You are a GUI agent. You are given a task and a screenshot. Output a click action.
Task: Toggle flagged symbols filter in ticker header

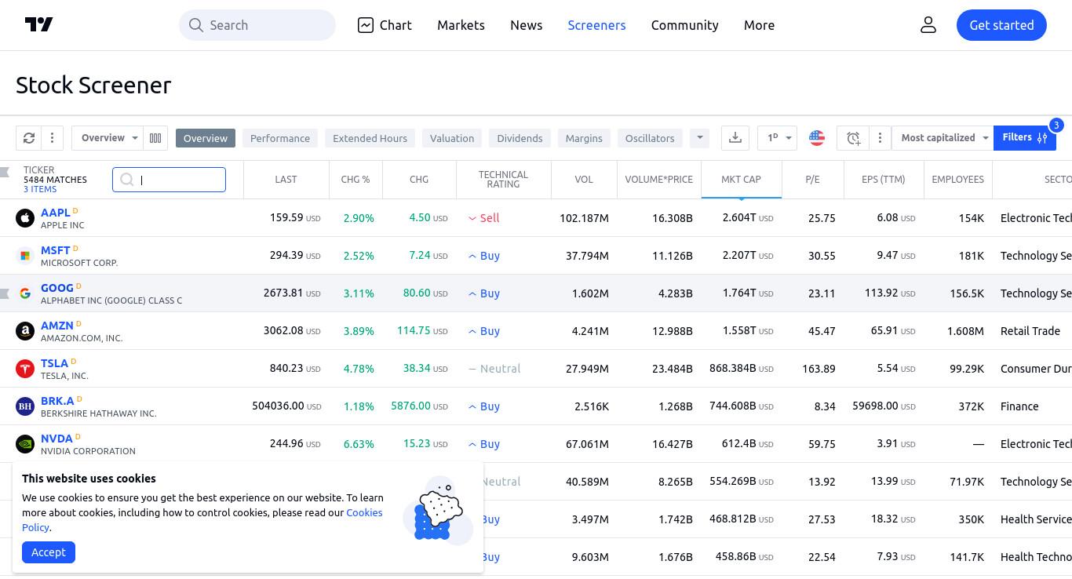(5, 172)
